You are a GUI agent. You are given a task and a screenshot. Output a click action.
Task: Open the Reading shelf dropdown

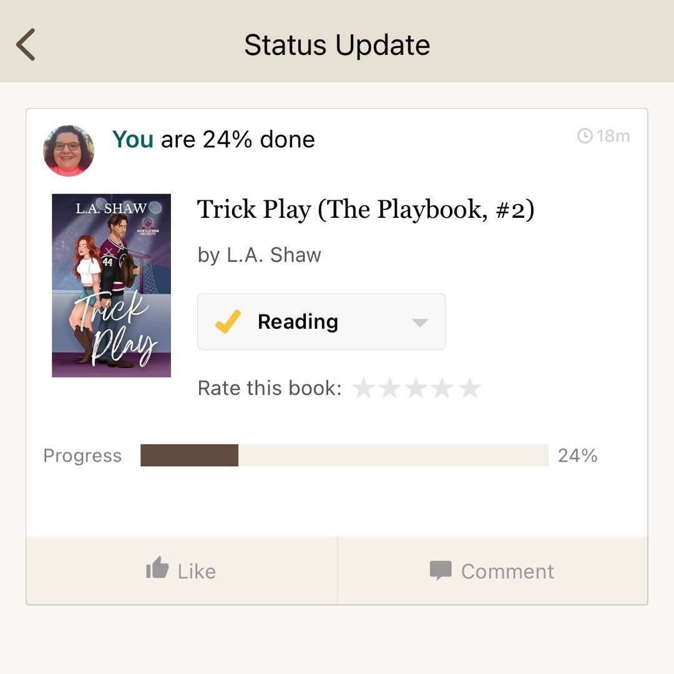pyautogui.click(x=321, y=321)
